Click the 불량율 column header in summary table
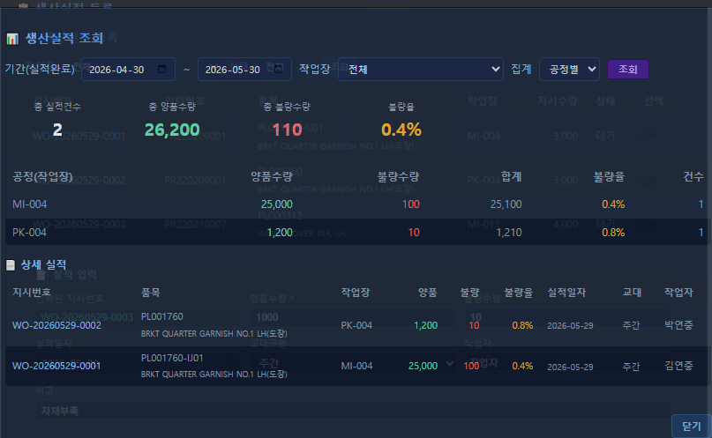 [609, 177]
